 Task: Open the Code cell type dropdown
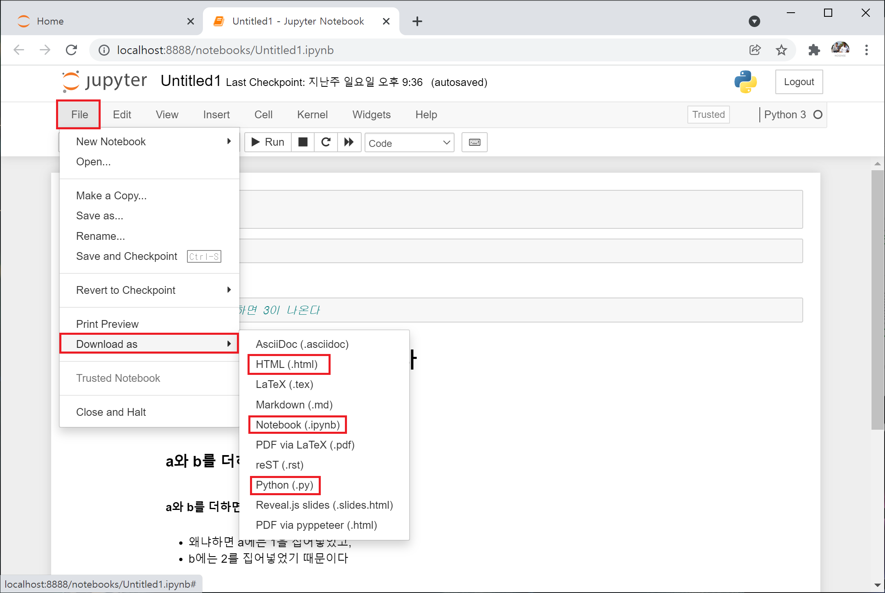(409, 143)
